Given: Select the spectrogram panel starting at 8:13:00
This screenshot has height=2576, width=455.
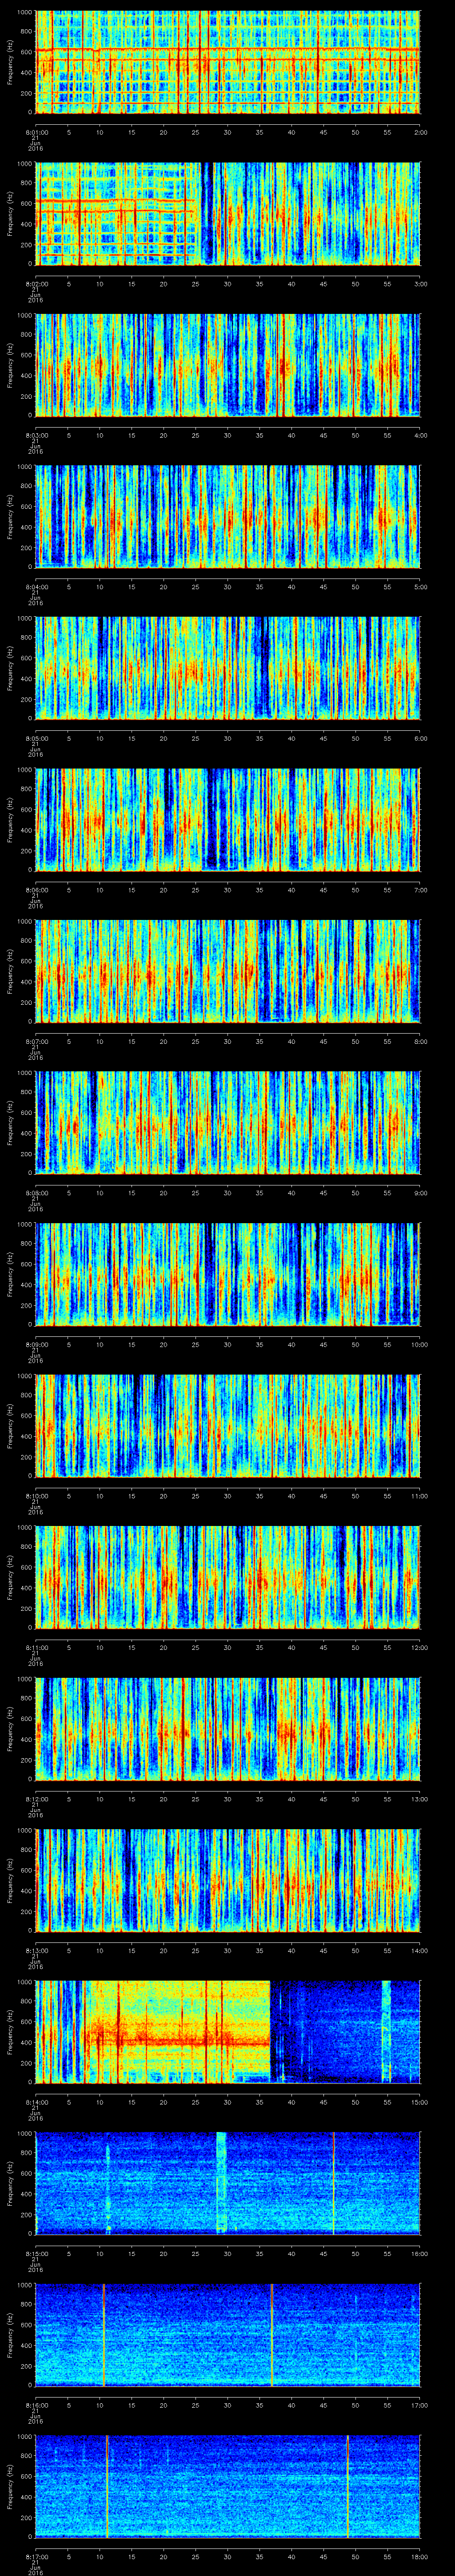Looking at the screenshot, I should click(228, 1880).
